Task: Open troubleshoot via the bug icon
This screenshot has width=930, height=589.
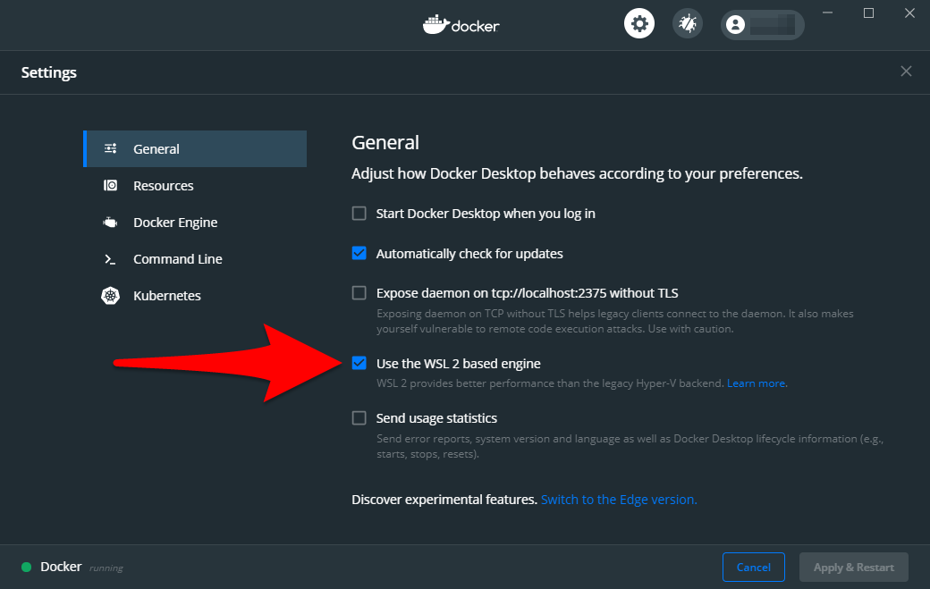Action: coord(688,24)
